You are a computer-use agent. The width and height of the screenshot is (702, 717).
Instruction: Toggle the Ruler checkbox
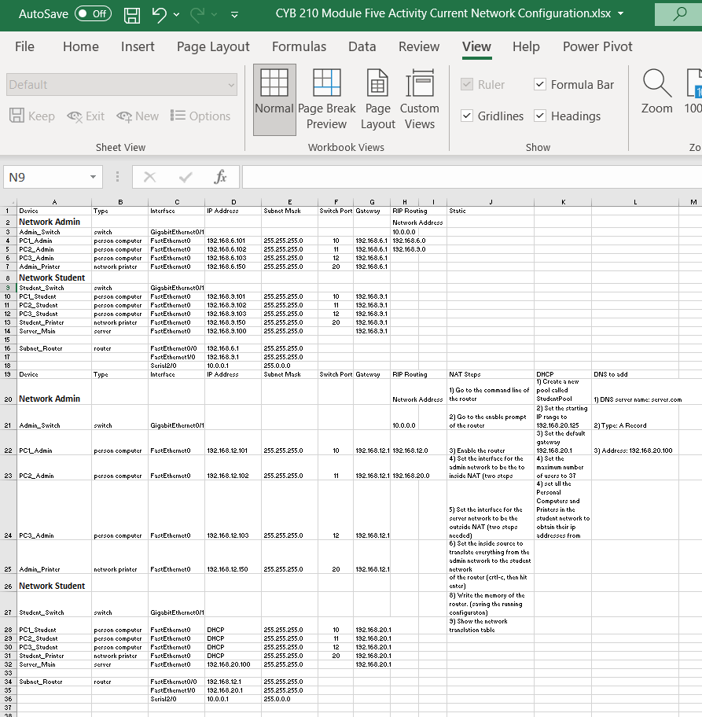click(x=467, y=85)
